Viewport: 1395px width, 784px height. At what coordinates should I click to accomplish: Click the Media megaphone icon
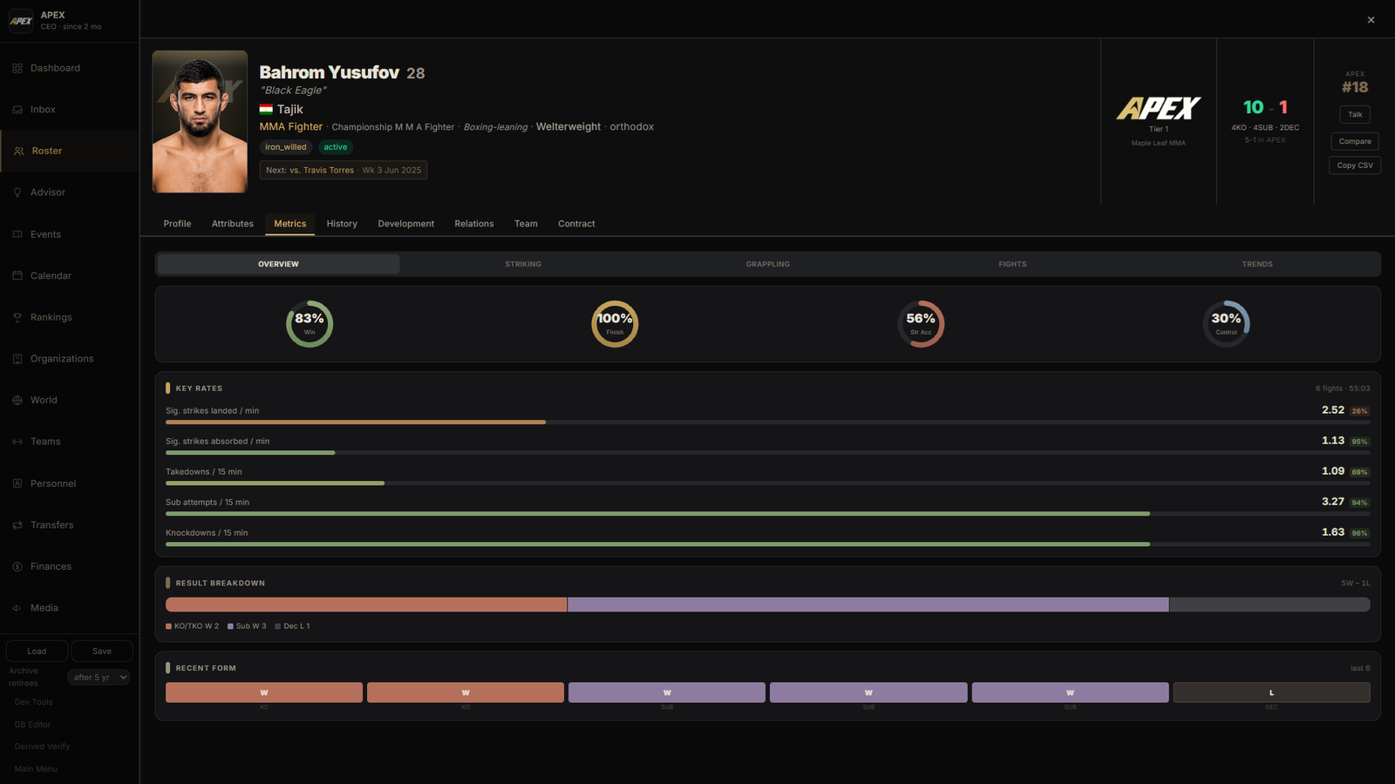[x=17, y=608]
